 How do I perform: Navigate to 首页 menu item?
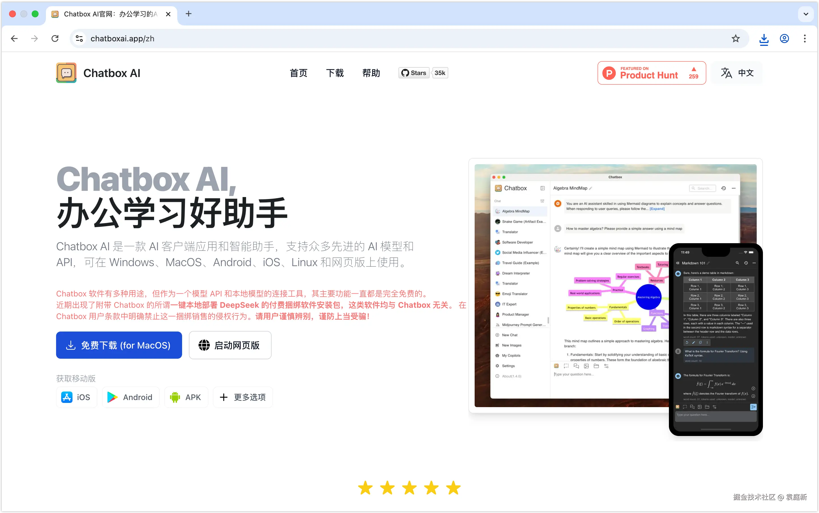coord(298,73)
